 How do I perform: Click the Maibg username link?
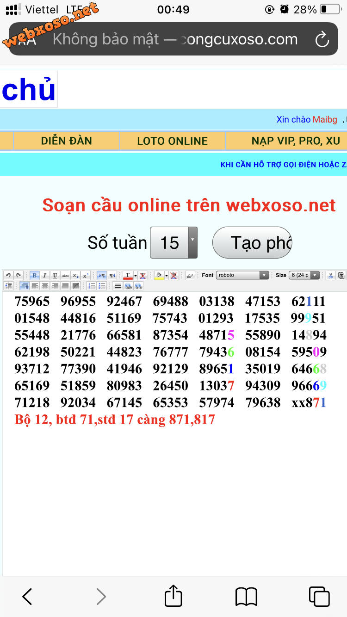tap(325, 120)
